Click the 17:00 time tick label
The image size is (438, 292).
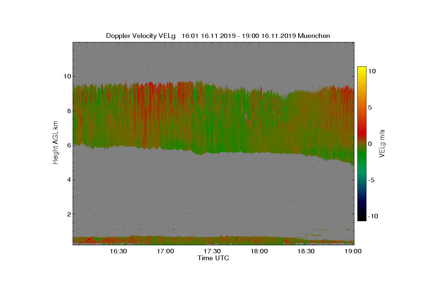(165, 251)
